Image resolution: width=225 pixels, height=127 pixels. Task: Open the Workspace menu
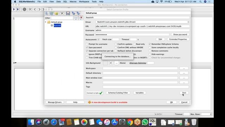coord(84,1)
